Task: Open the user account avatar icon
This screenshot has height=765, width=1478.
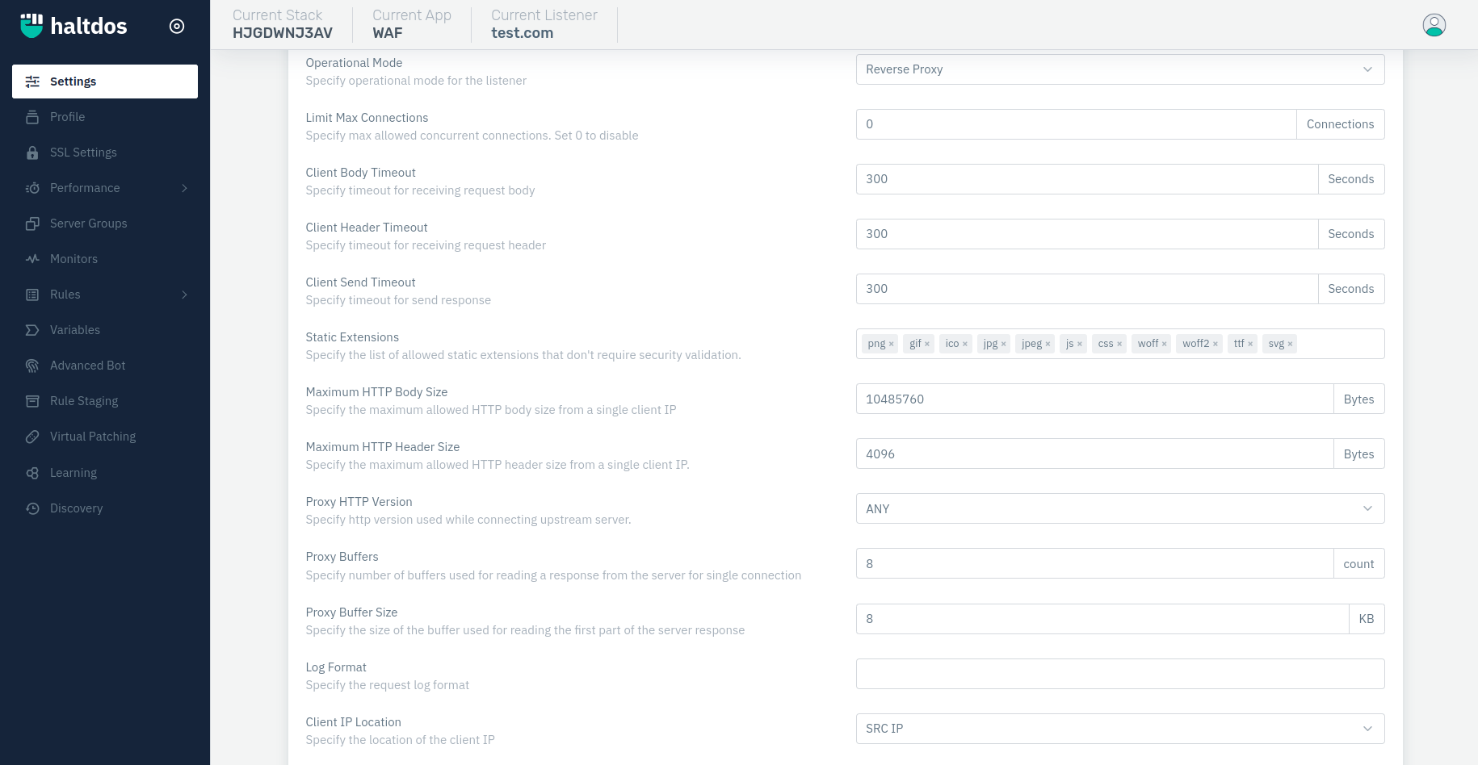Action: coord(1434,26)
